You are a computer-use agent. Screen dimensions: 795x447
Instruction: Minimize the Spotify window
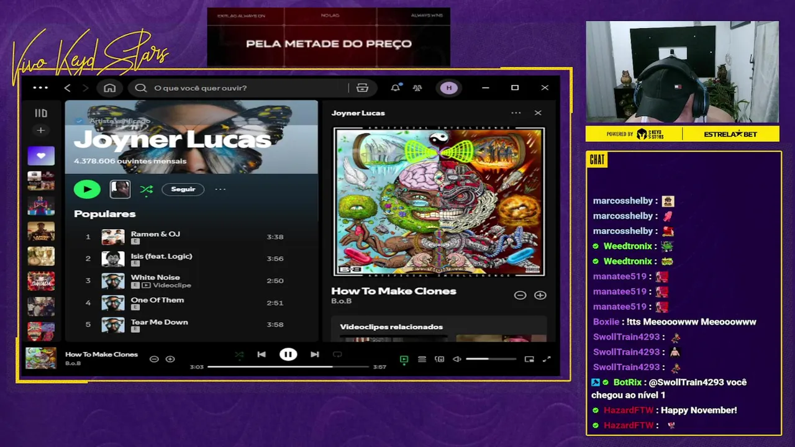[486, 88]
